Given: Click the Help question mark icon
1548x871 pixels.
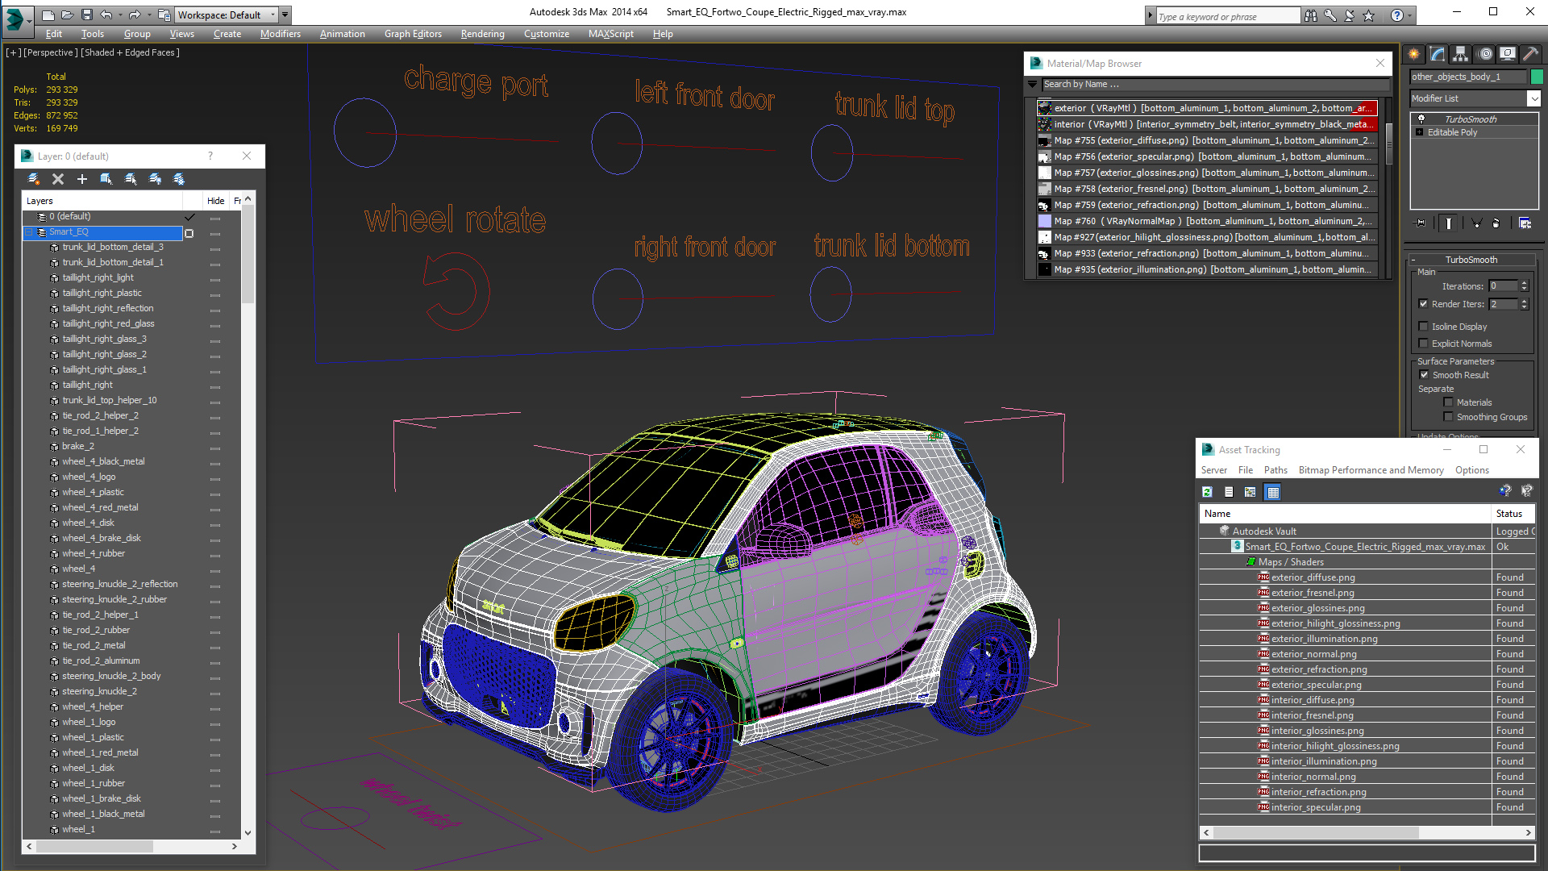Looking at the screenshot, I should [x=1397, y=15].
